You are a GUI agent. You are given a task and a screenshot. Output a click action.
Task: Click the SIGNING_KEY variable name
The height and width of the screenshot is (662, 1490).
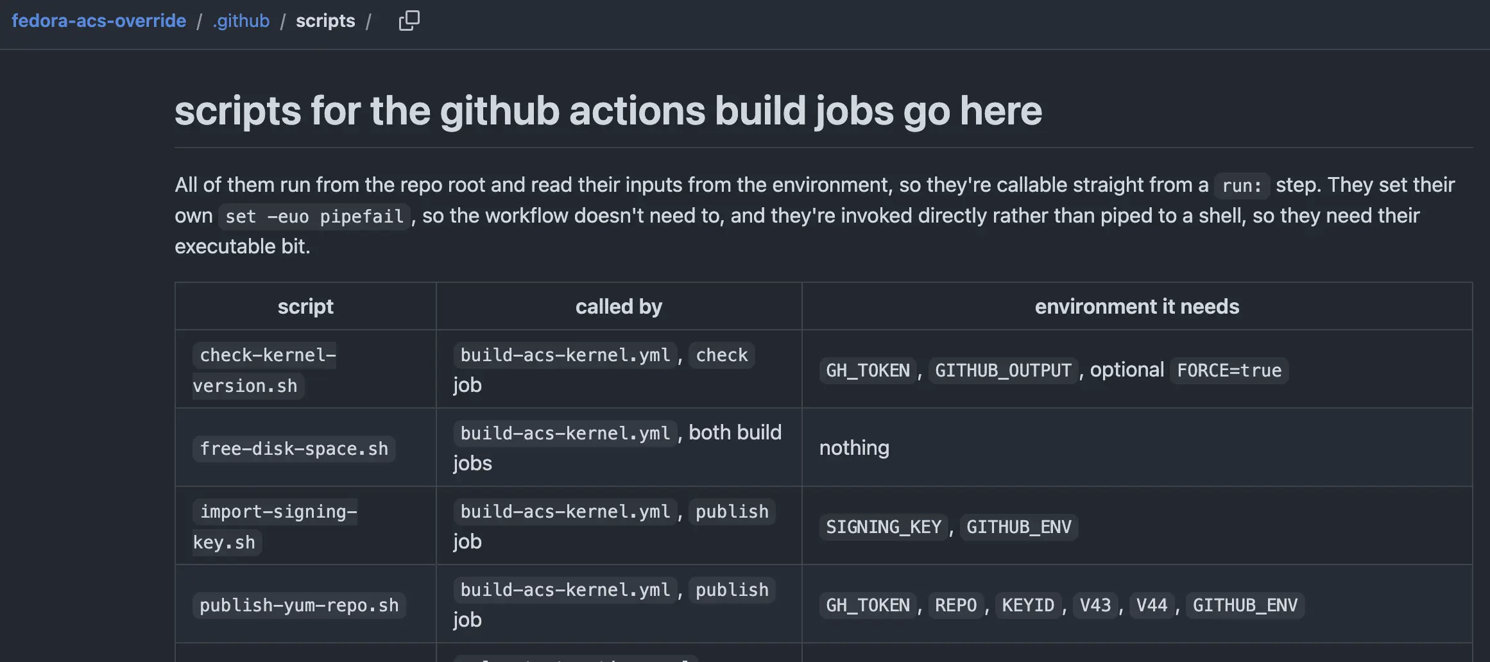[x=884, y=527]
